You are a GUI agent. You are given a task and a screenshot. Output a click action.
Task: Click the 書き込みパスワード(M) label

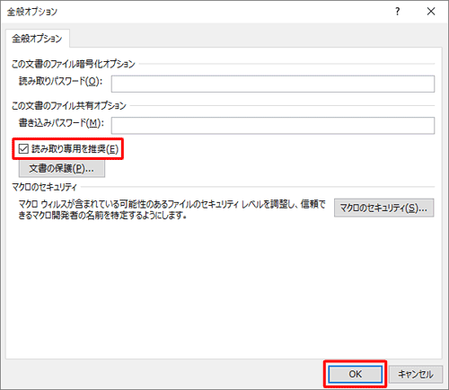coord(61,123)
